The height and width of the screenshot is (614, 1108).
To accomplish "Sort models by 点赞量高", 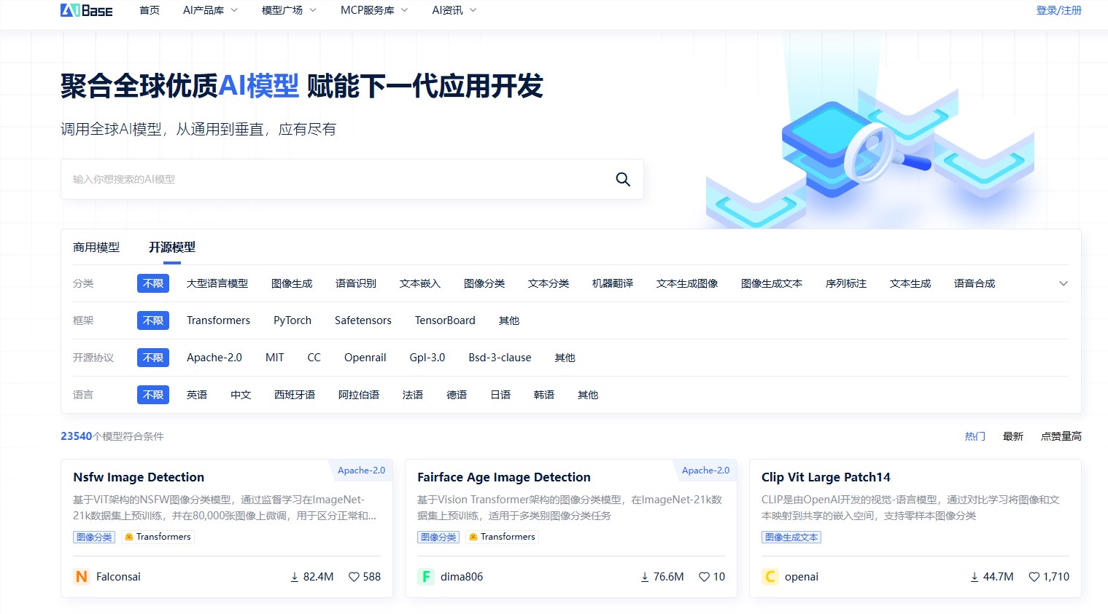I will tap(1061, 436).
